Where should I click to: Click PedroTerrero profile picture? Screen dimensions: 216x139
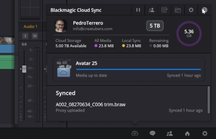click(x=61, y=26)
